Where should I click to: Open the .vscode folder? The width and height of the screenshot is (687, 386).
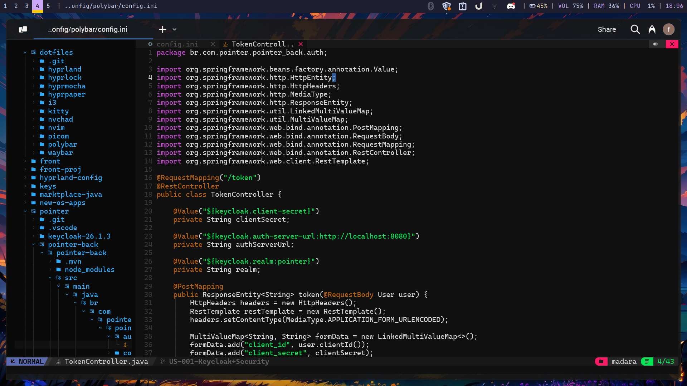63,228
